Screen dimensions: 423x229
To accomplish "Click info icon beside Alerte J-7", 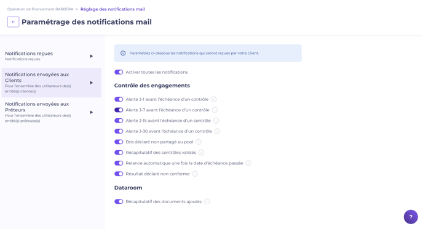I will click(x=215, y=110).
